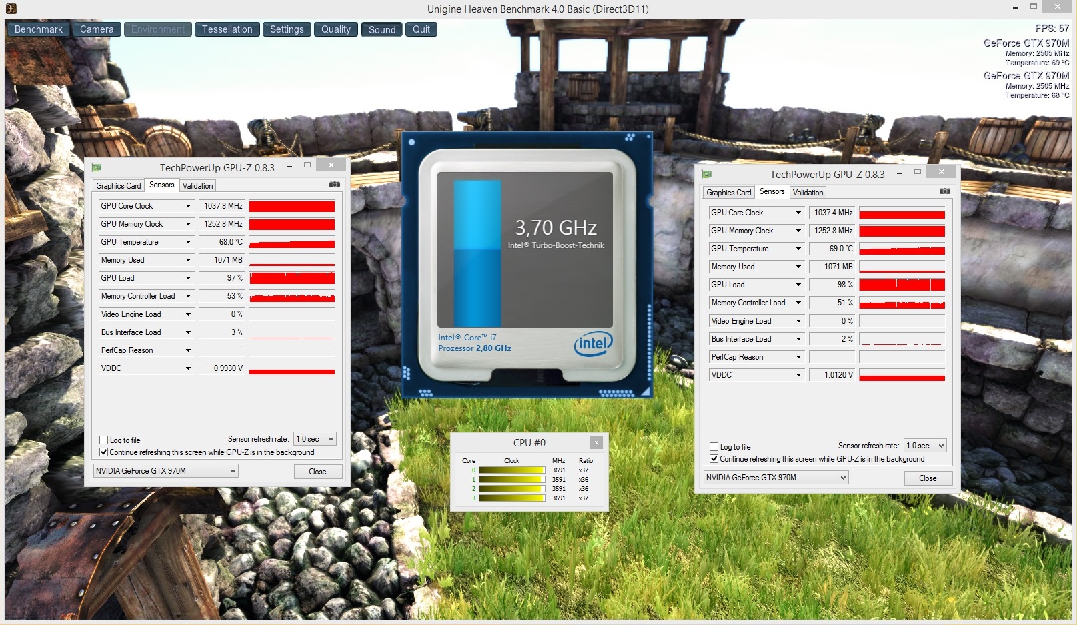Click Close button in right GPU-Z window
This screenshot has width=1077, height=625.
[x=928, y=478]
